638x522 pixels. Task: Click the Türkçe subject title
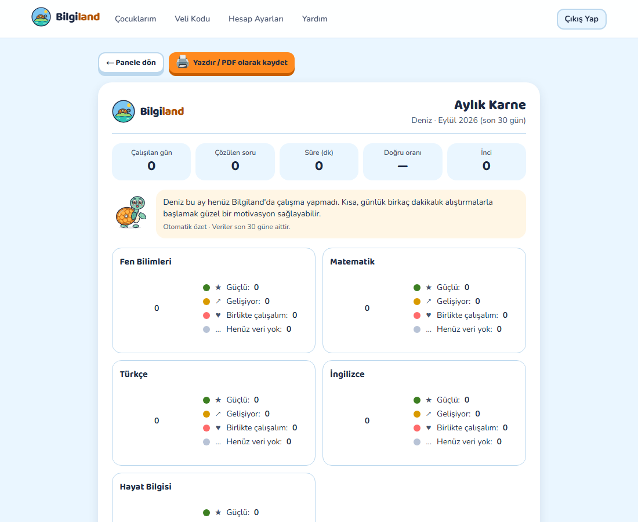(134, 374)
